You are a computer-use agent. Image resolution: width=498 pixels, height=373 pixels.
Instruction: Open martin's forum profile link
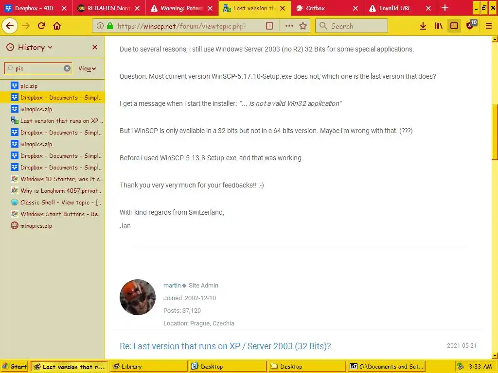172,285
